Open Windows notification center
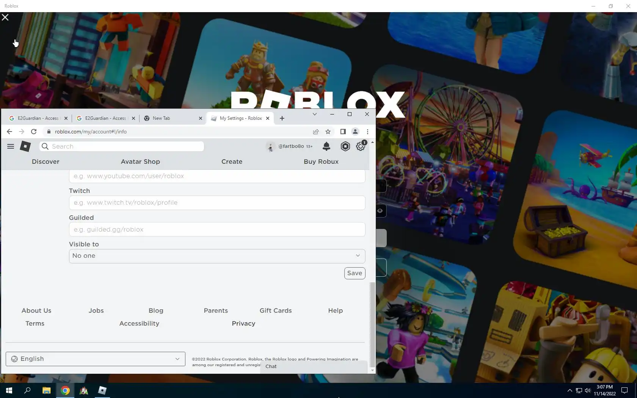 (x=624, y=390)
